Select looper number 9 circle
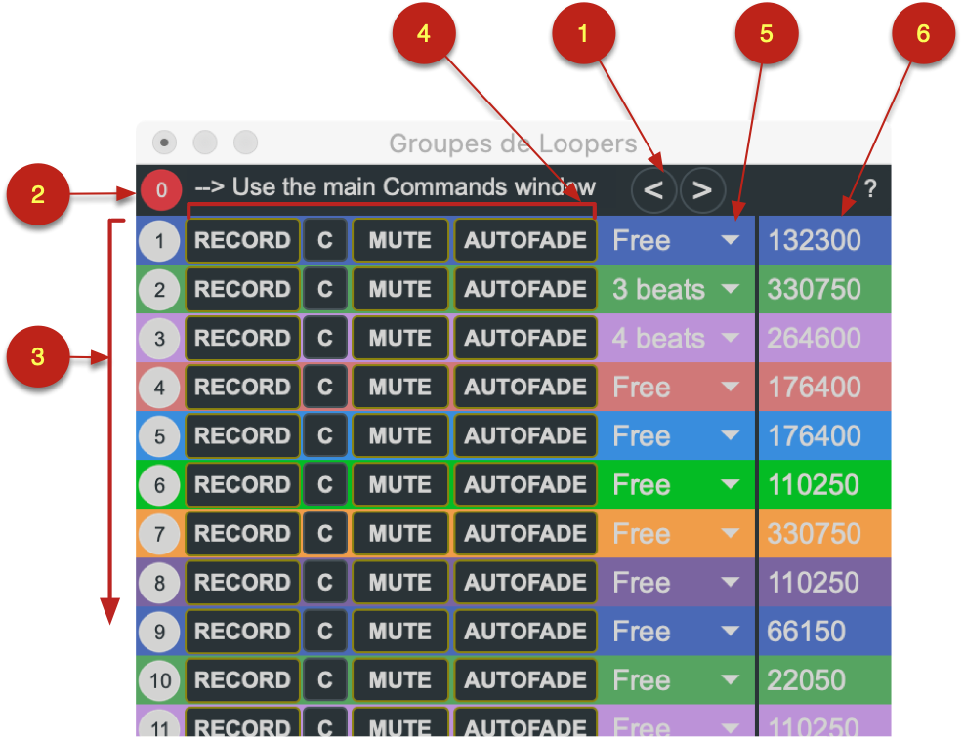Screen dimensions: 963x737 159,632
